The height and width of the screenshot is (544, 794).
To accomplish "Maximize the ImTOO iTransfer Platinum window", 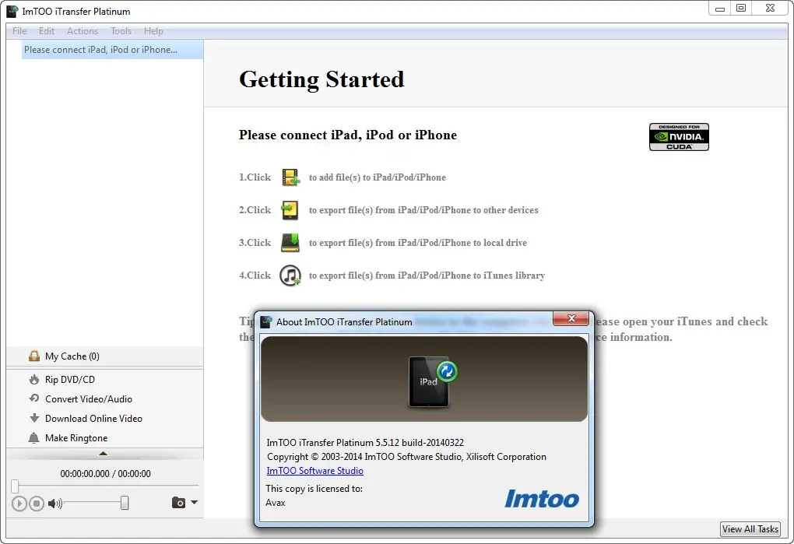I will 741,8.
